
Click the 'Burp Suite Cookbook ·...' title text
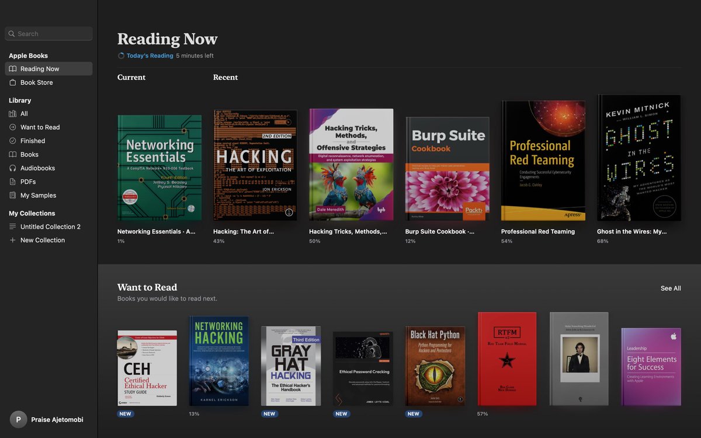pyautogui.click(x=440, y=232)
